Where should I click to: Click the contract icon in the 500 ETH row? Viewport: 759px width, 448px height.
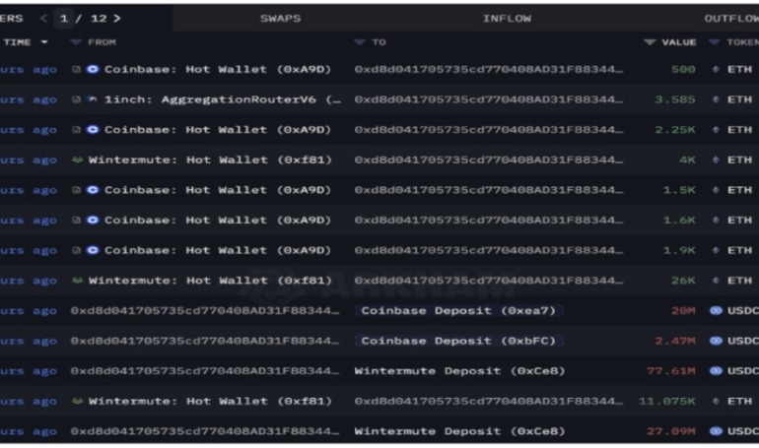pos(76,69)
